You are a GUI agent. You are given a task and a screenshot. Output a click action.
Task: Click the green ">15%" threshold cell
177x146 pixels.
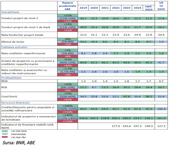(67, 15)
